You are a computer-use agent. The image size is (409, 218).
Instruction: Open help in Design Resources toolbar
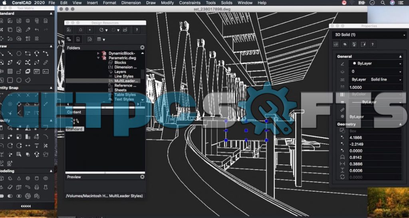click(137, 30)
